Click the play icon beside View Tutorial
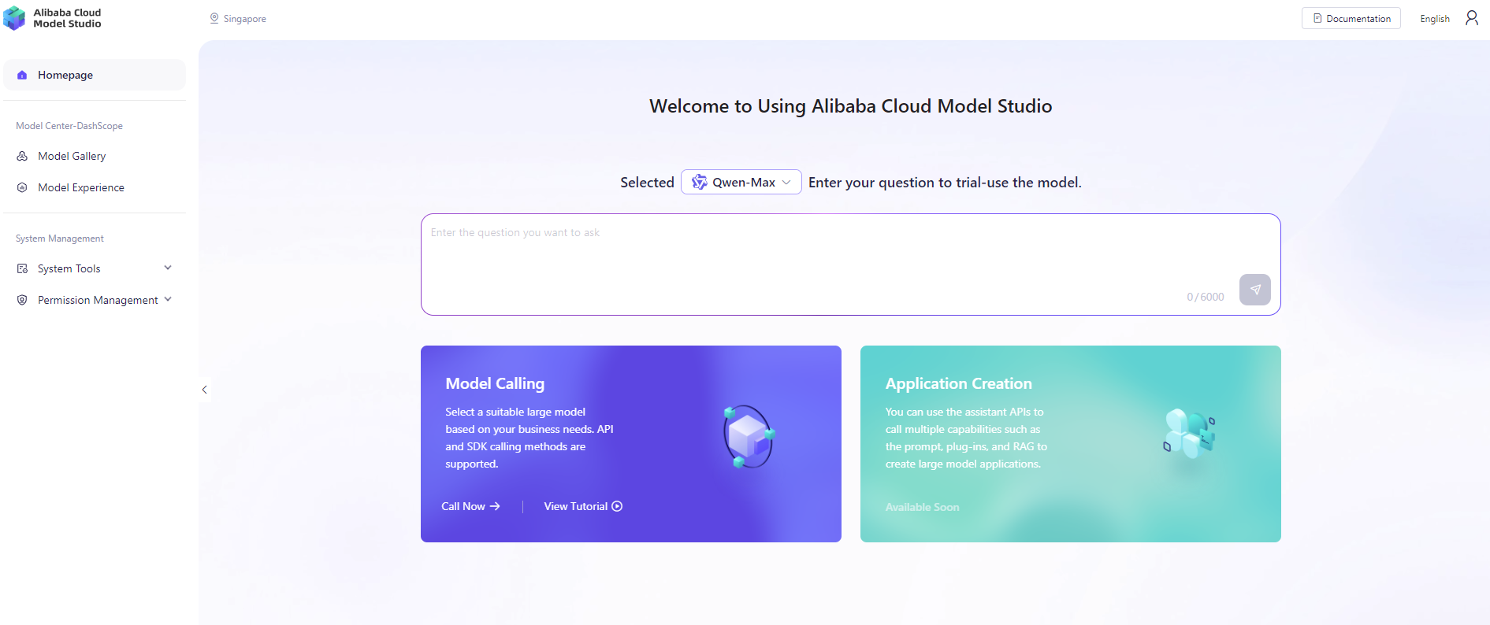This screenshot has width=1490, height=625. click(617, 506)
